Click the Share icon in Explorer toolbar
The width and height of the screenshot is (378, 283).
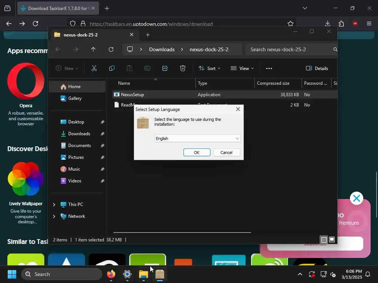click(165, 68)
